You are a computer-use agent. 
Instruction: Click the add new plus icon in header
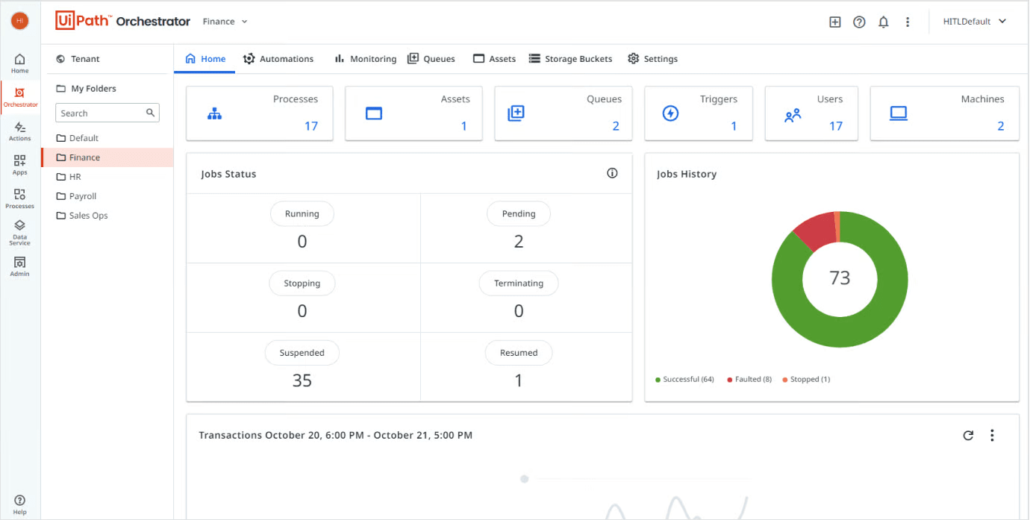point(835,22)
